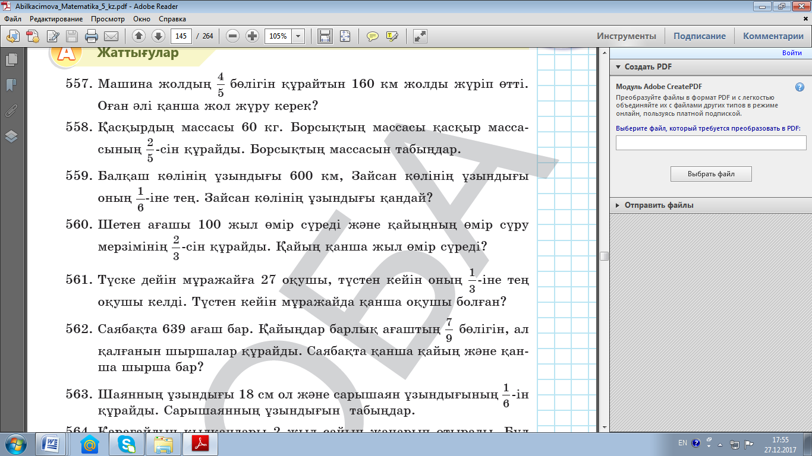Open the Редактирование menu
Viewport: 812px width, 456px height.
pos(56,19)
